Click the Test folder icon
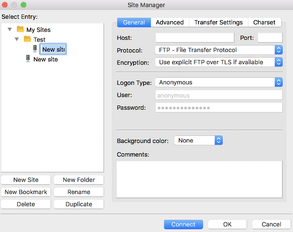Viewport: 293px width, 232px height. [28, 39]
